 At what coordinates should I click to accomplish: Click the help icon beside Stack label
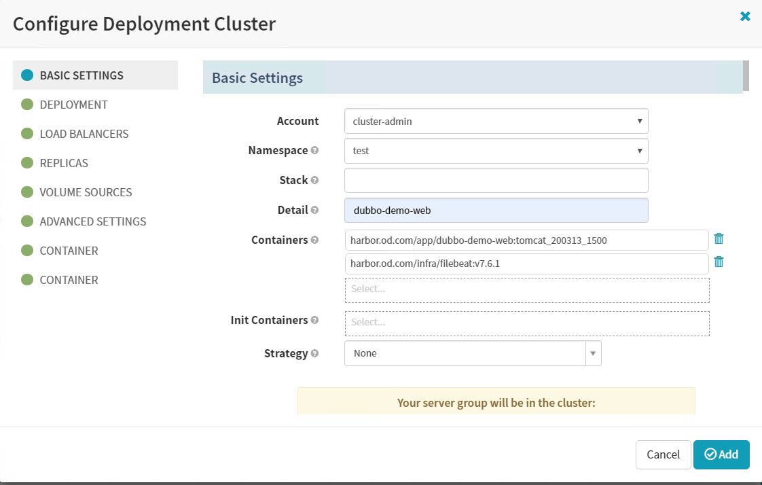pyautogui.click(x=314, y=181)
